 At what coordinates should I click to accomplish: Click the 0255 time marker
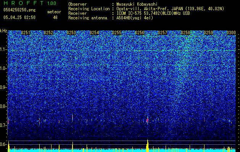pos(117,33)
